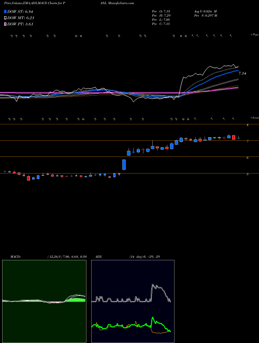Screen dimensions: 259x343
Task: Click the 'Pre C: 7.15' value
Action: [x=161, y=24]
